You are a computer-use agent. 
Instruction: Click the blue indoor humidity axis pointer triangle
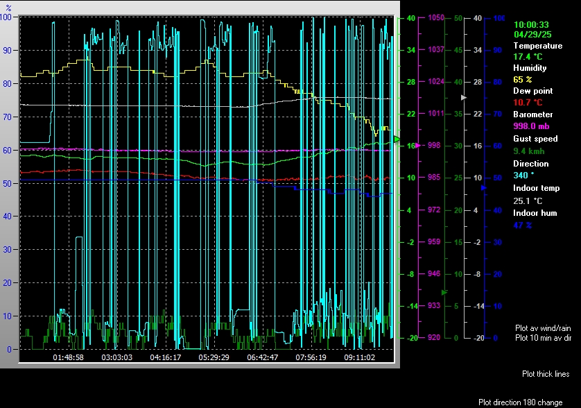[484, 188]
